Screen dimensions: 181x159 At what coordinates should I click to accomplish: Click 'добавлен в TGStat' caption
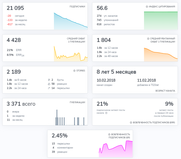tap(148, 85)
